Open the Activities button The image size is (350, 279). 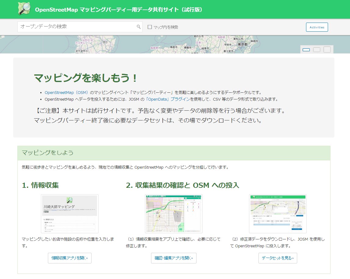(x=317, y=27)
